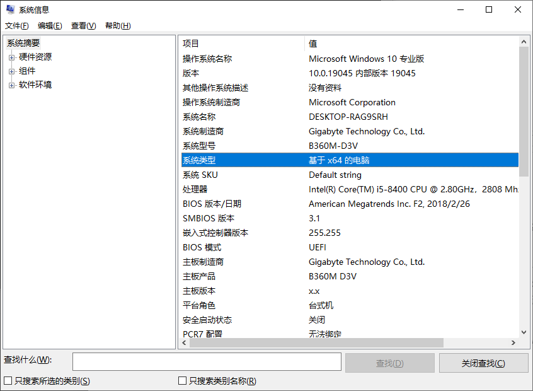This screenshot has width=533, height=391.
Task: Expand the 组件 tree node
Action: click(13, 70)
